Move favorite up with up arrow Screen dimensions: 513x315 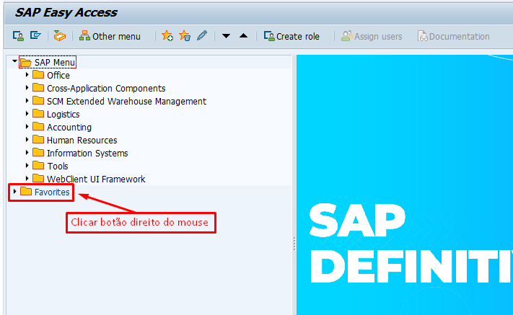[243, 36]
